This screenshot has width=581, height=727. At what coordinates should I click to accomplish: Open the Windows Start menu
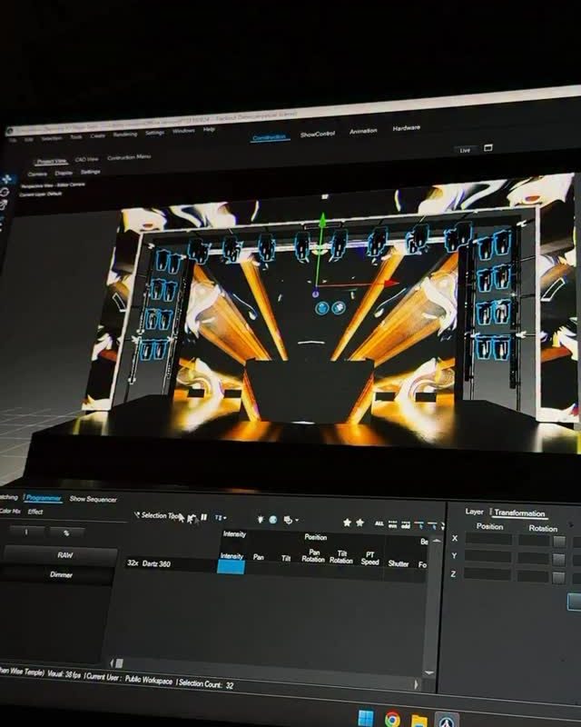click(366, 718)
